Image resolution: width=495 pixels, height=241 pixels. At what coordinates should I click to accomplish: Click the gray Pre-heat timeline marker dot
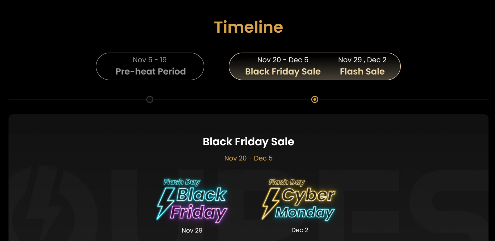click(x=150, y=99)
